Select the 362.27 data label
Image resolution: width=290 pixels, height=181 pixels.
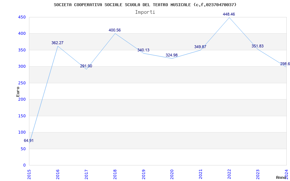pyautogui.click(x=57, y=43)
